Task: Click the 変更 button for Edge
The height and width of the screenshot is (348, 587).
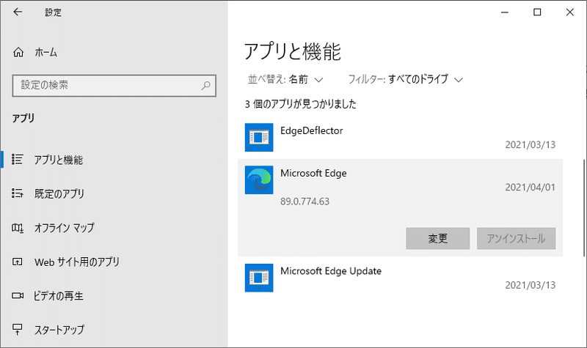Action: [437, 239]
